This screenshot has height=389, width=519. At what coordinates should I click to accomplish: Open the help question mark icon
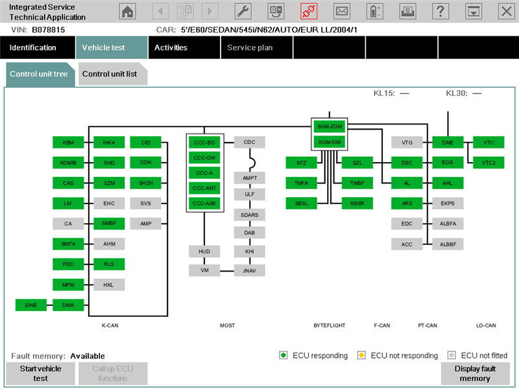coord(441,12)
